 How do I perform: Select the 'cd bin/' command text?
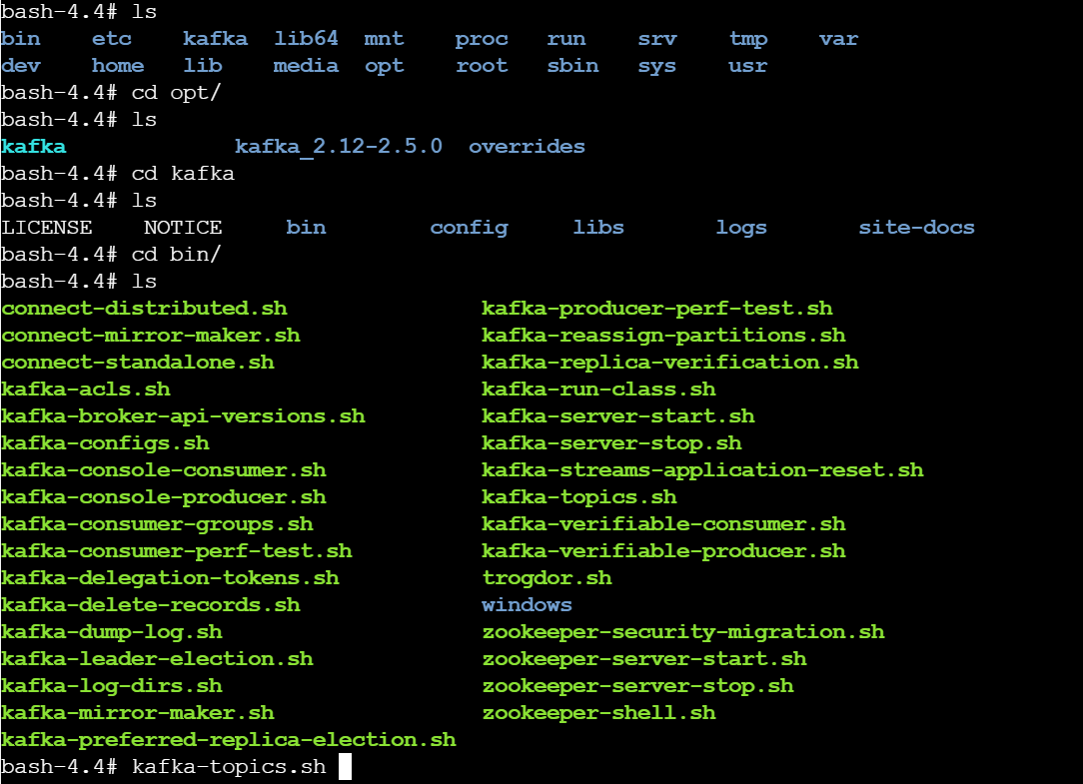coord(176,255)
